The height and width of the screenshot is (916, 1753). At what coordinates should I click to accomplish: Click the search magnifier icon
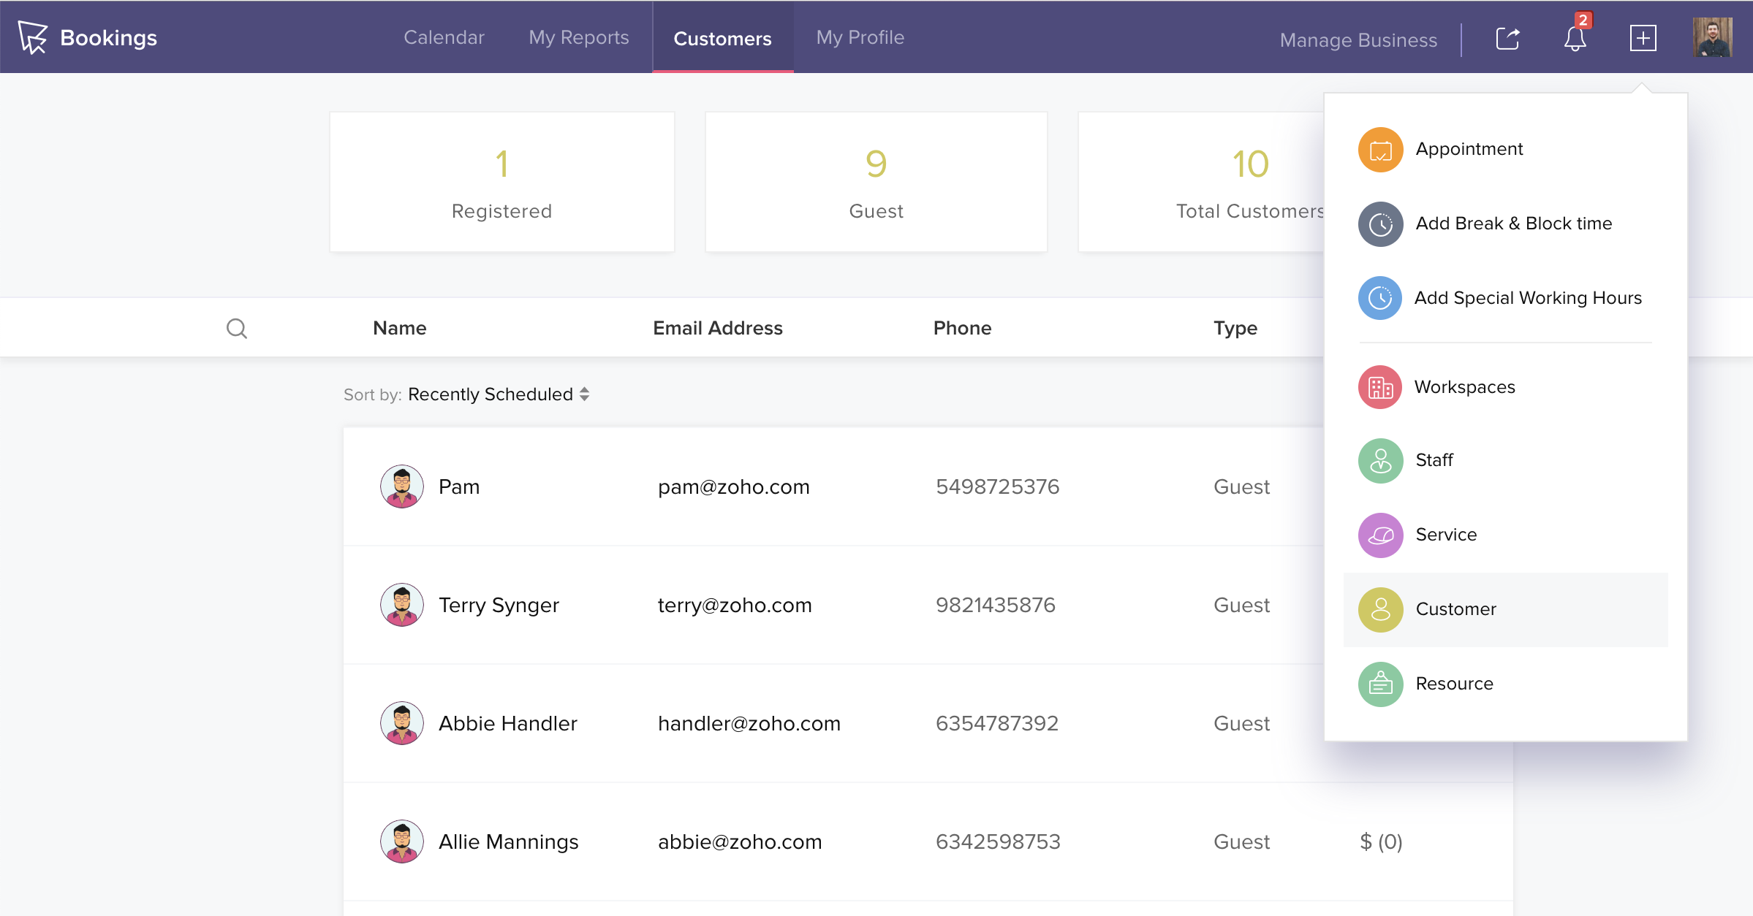pyautogui.click(x=236, y=328)
